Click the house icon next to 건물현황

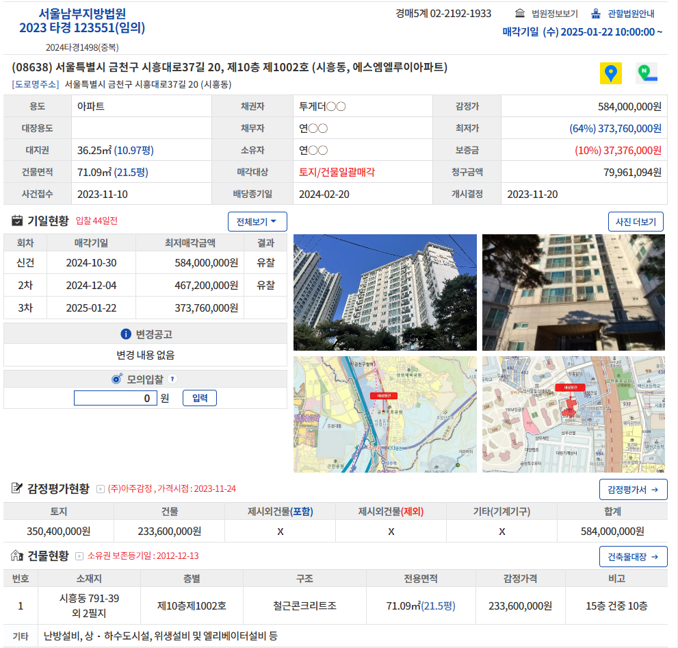(18, 556)
